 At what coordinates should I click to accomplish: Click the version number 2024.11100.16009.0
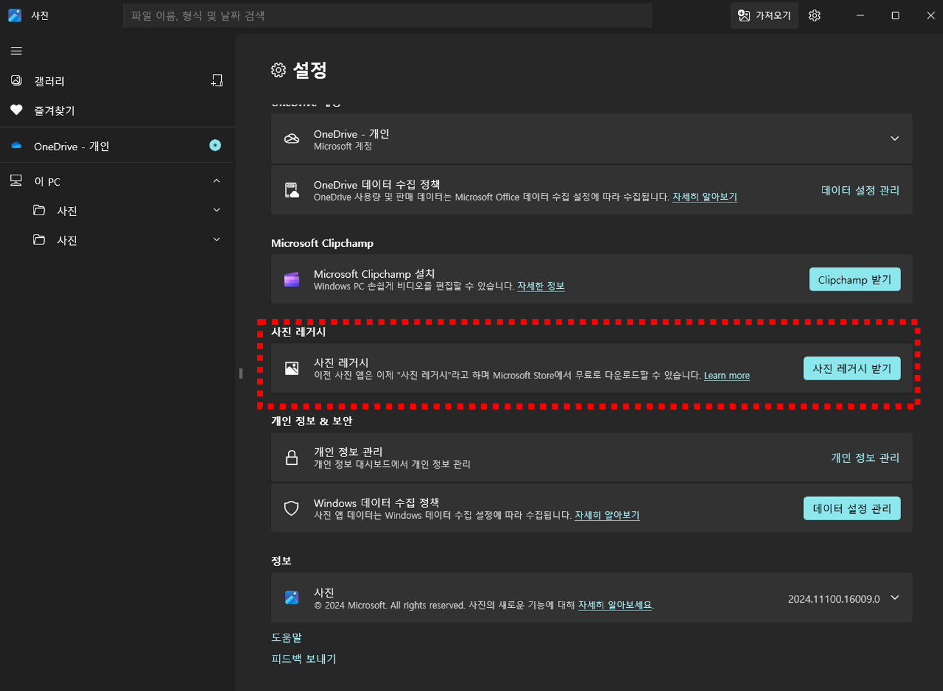[833, 599]
